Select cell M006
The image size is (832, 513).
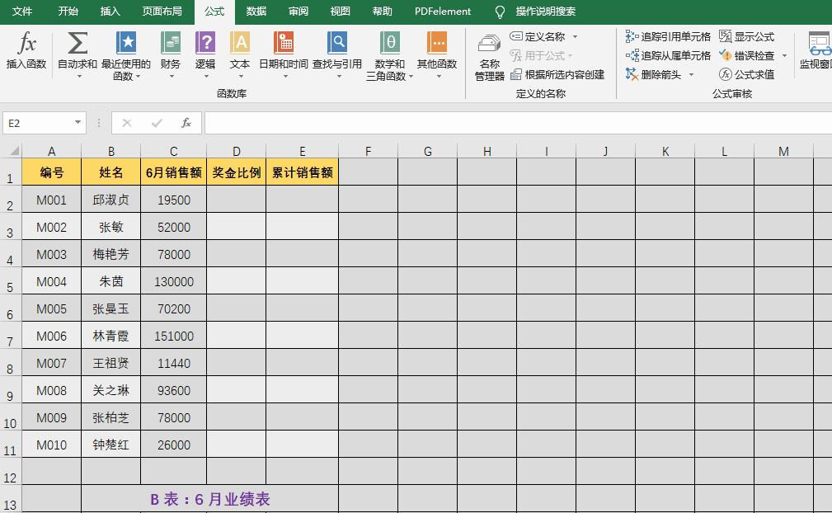click(x=51, y=336)
